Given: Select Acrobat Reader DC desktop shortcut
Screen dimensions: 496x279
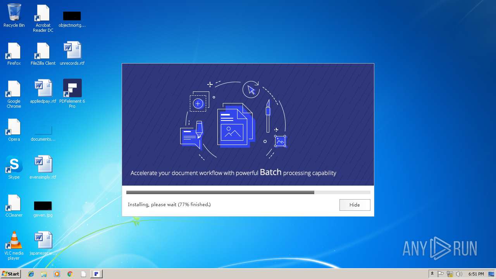Looking at the screenshot, I should click(43, 18).
